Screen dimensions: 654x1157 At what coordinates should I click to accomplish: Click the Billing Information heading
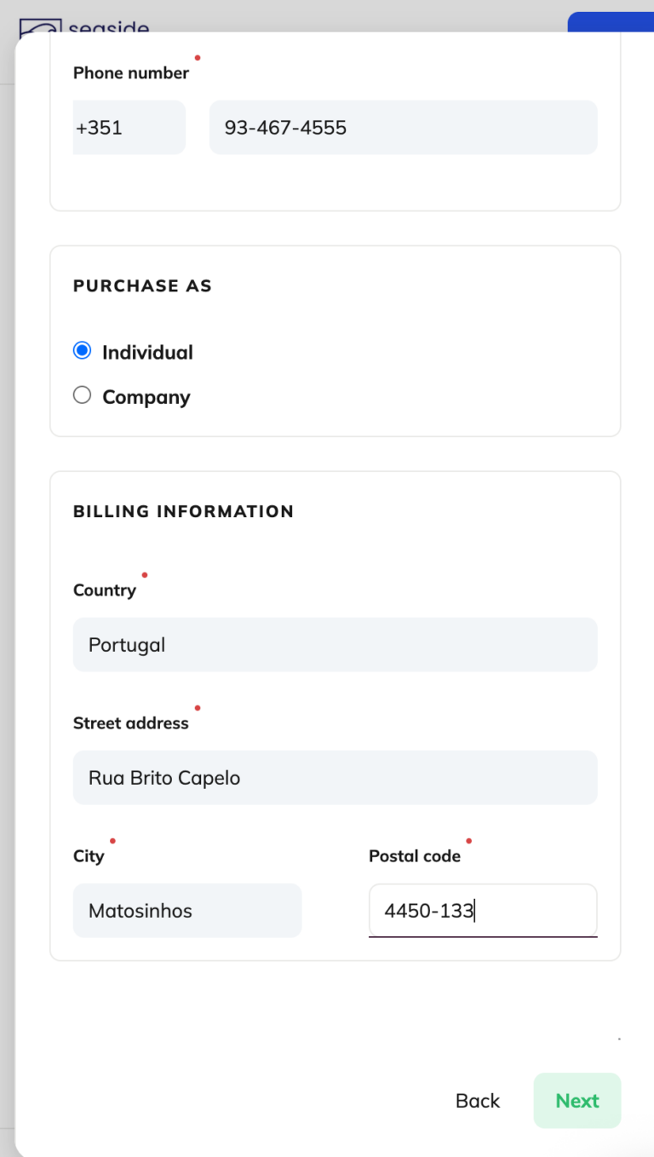point(184,511)
